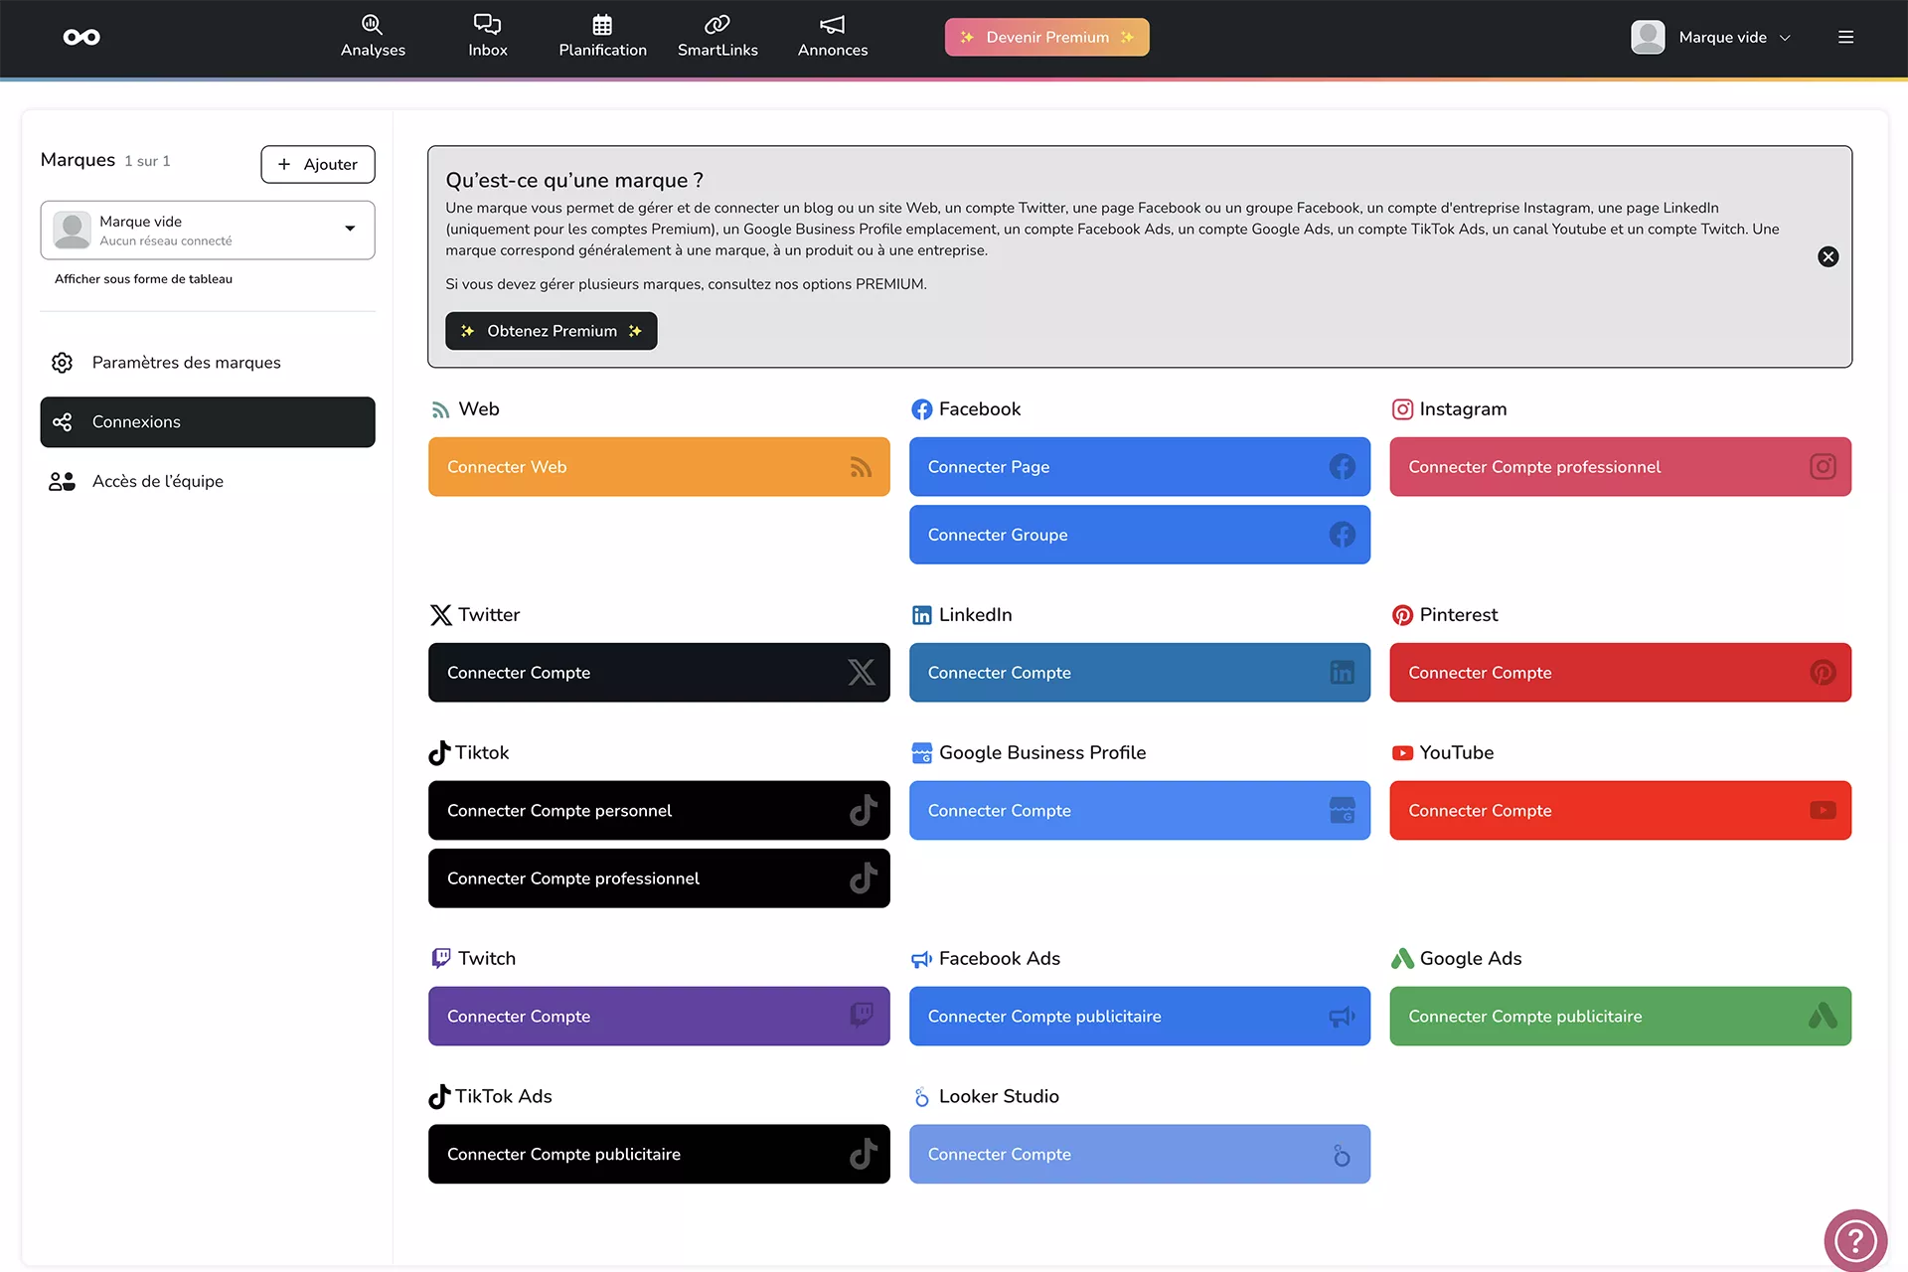The width and height of the screenshot is (1908, 1272).
Task: Connect a LinkedIn account
Action: (1139, 673)
